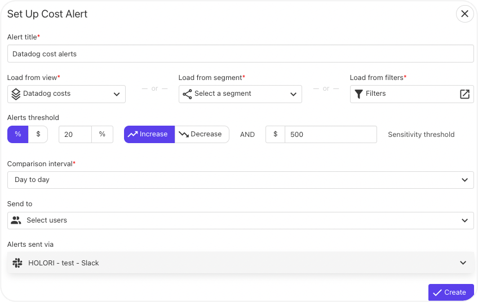Expand the Comparison interval dropdown
This screenshot has height=302, width=478.
241,180
